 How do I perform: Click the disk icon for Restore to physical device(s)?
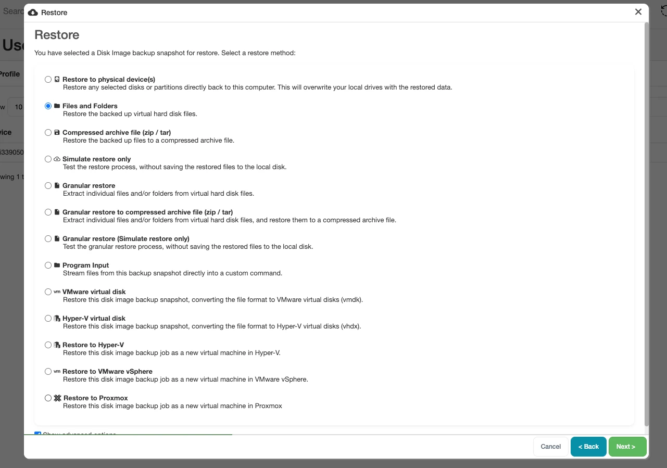(57, 79)
